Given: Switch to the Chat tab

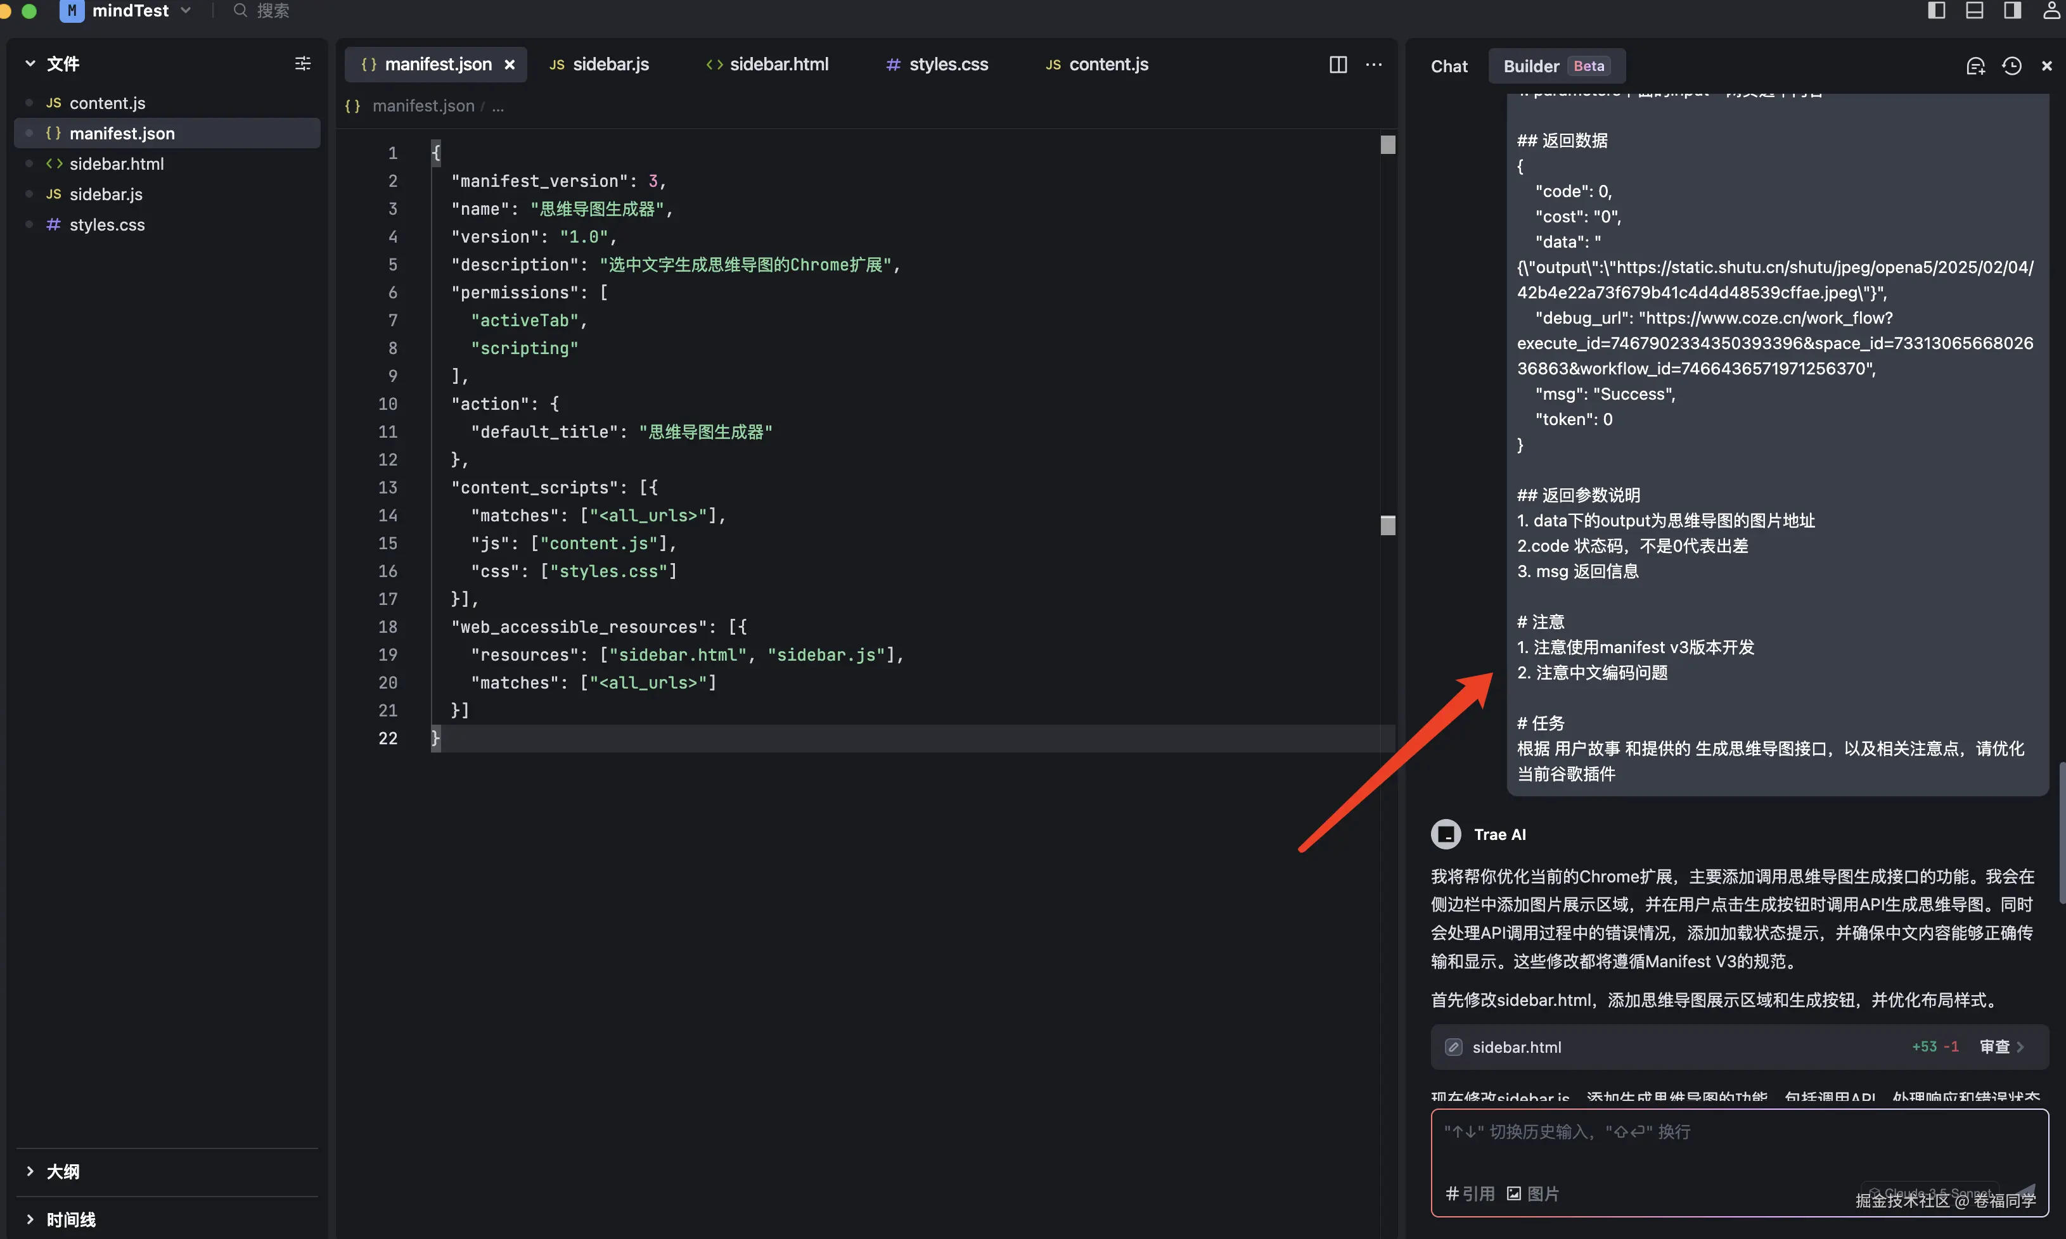Looking at the screenshot, I should 1449,66.
